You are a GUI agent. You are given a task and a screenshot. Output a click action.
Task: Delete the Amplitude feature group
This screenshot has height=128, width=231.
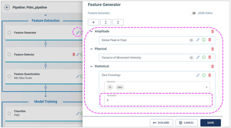pos(213,31)
